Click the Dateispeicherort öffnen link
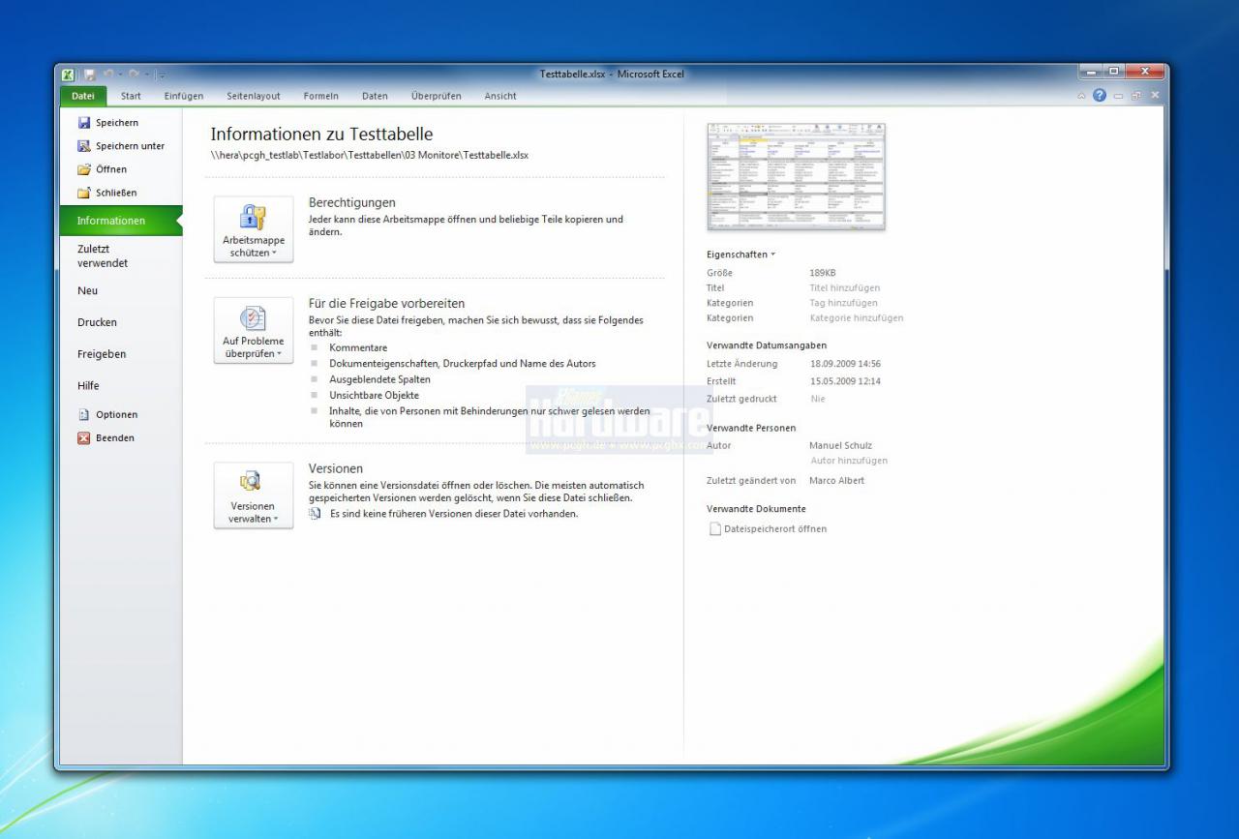 (775, 528)
